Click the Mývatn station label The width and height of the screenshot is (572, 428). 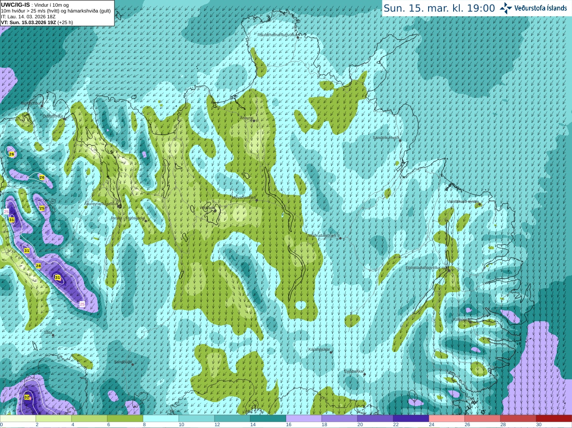(x=207, y=208)
